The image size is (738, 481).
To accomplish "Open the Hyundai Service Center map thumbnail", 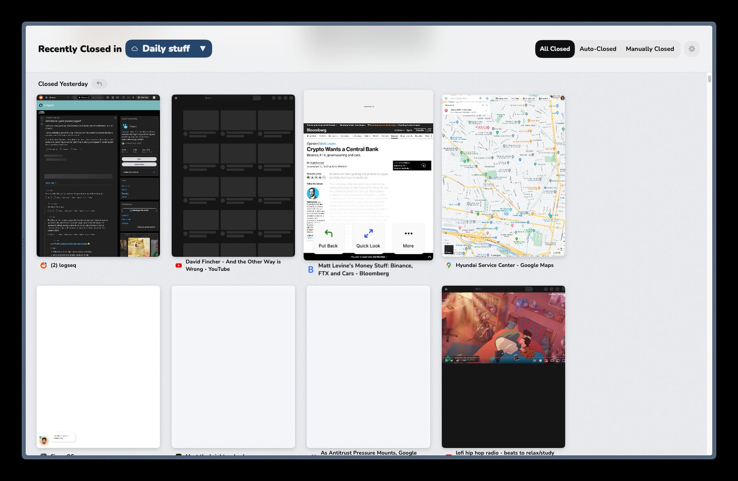I will click(x=503, y=176).
